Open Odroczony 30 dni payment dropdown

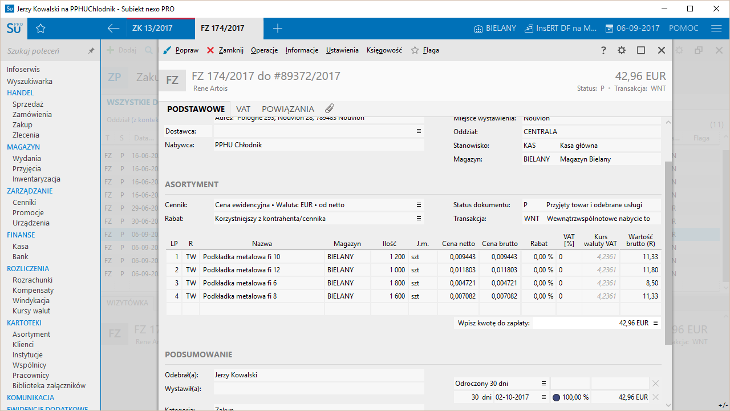click(544, 384)
